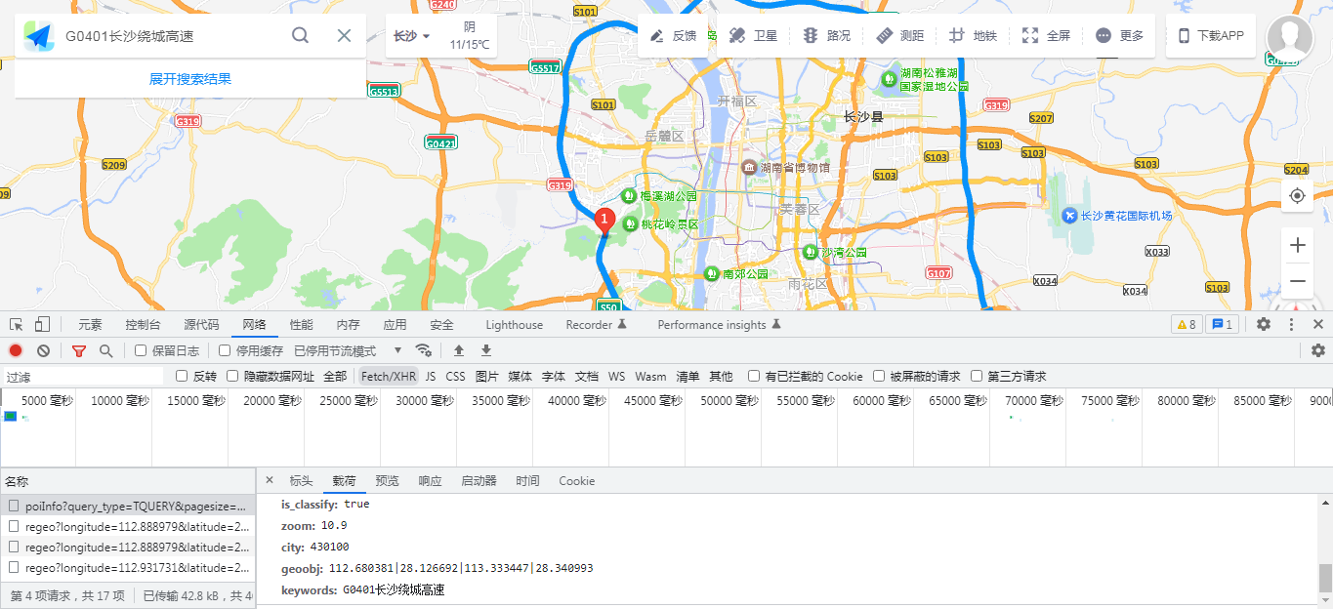Open the 长沙 city selector dropdown

pos(412,36)
